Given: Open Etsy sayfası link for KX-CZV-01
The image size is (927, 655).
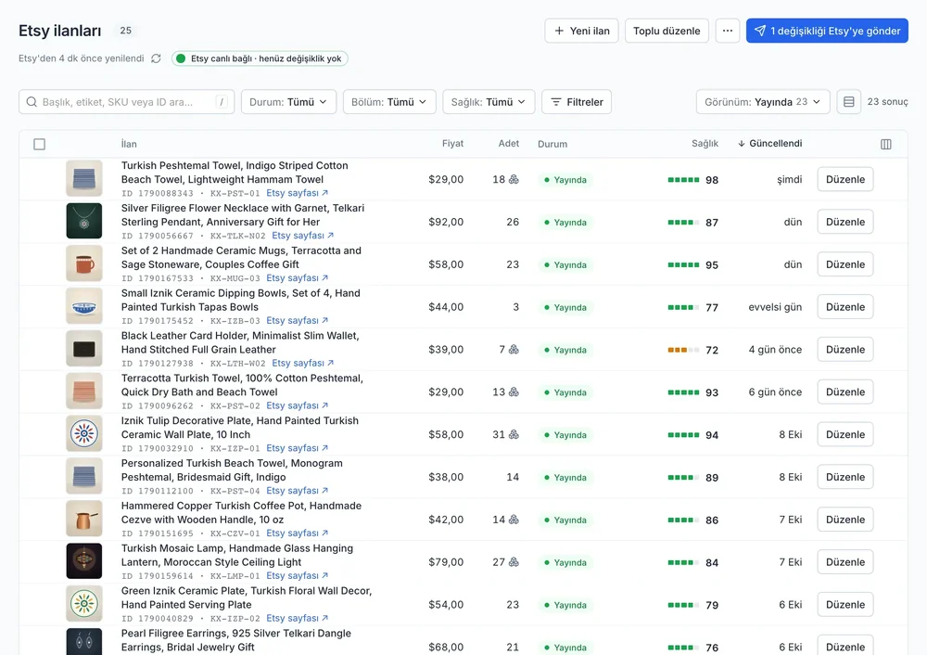Looking at the screenshot, I should click(297, 533).
